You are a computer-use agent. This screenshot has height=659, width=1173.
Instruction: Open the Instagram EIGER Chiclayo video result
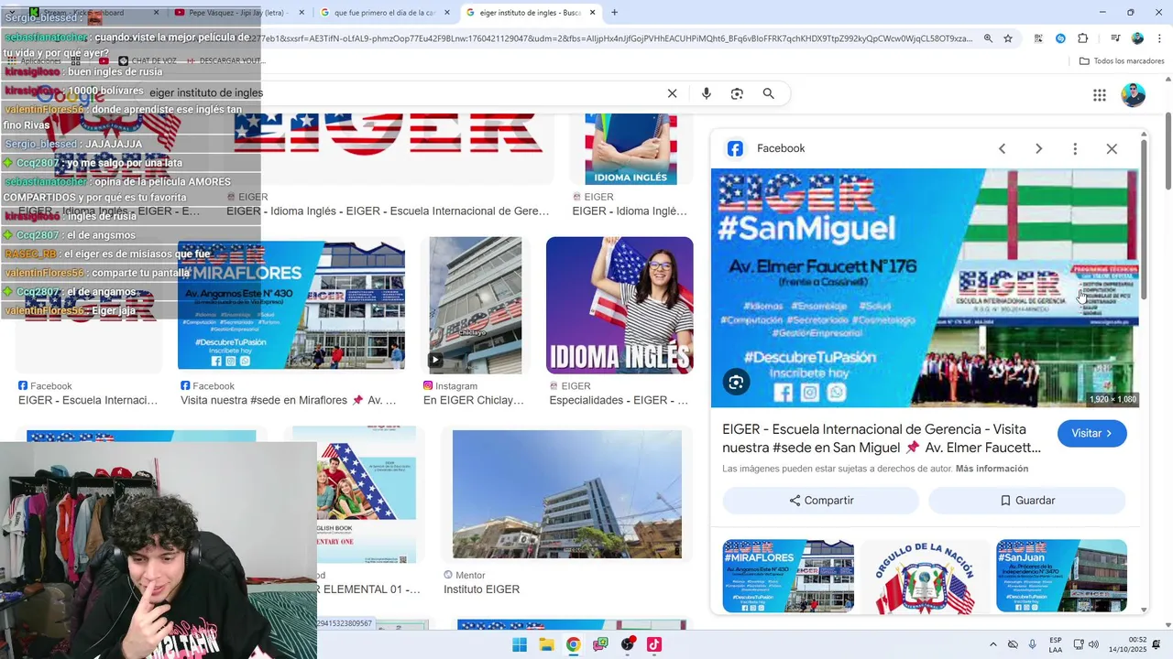coord(476,305)
